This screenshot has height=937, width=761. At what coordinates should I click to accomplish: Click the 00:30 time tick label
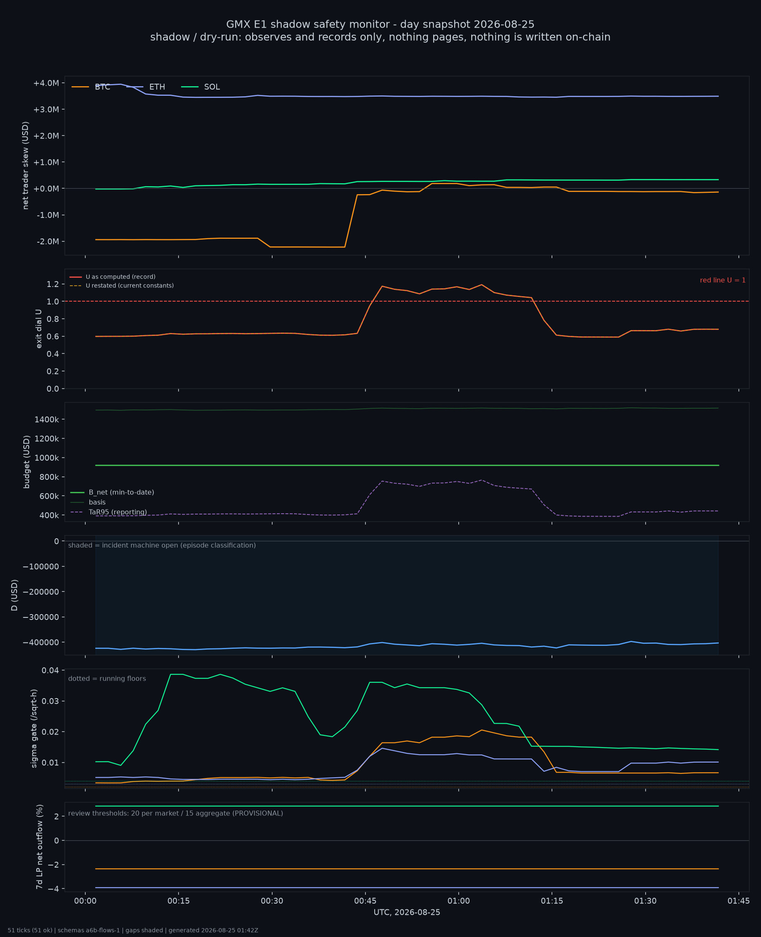pos(272,901)
